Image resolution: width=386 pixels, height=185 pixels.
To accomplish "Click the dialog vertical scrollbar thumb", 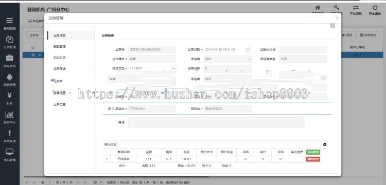I will [x=332, y=26].
